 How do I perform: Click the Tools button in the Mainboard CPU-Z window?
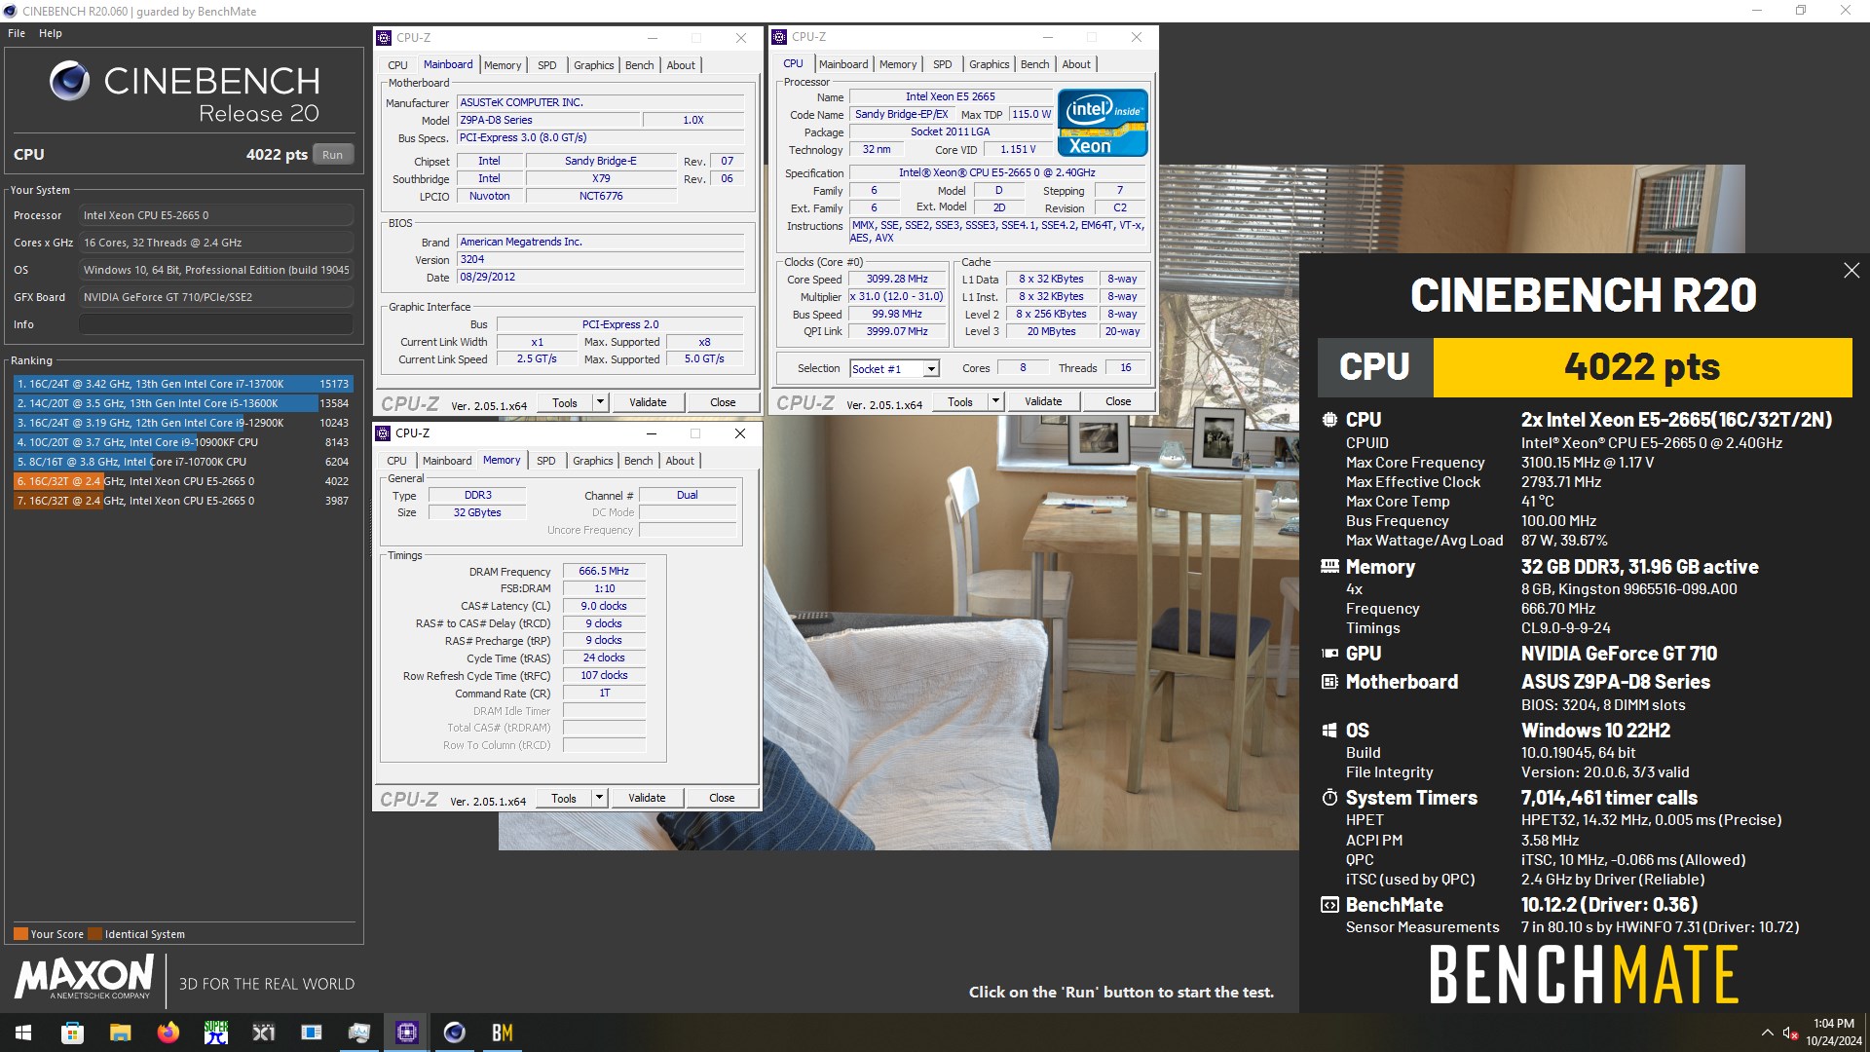(564, 402)
